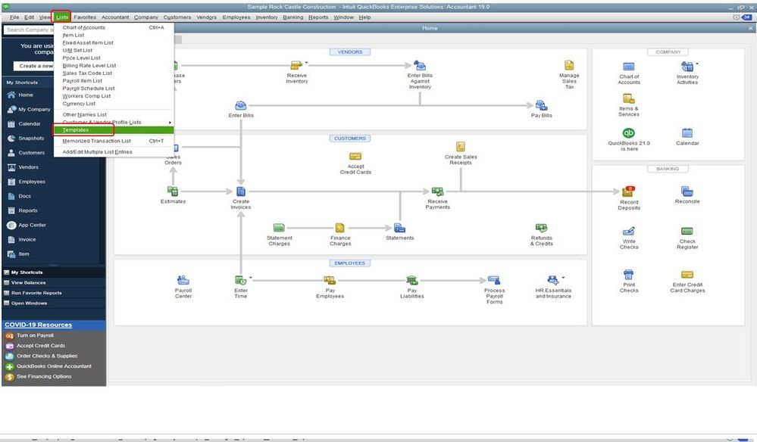Open the Pay Bills icon
This screenshot has height=442, width=757.
point(541,105)
